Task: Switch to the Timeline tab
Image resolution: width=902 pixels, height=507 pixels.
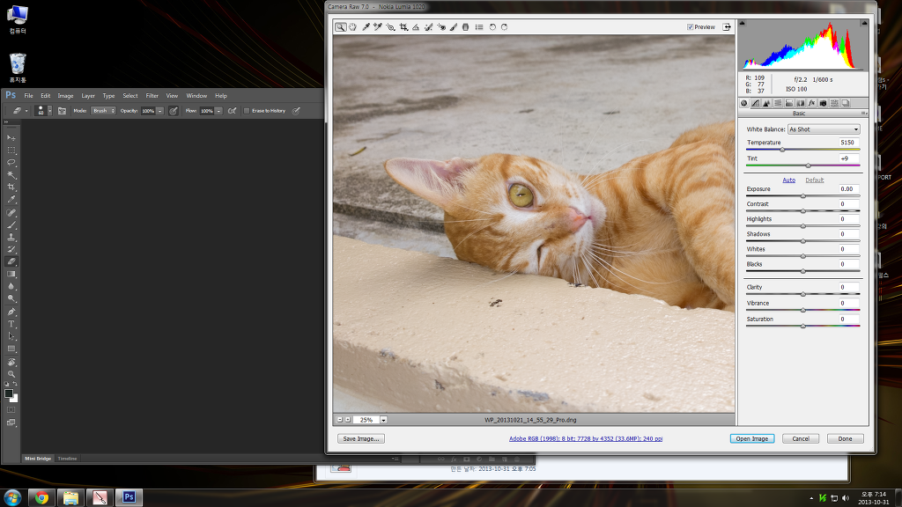Action: pyautogui.click(x=68, y=459)
